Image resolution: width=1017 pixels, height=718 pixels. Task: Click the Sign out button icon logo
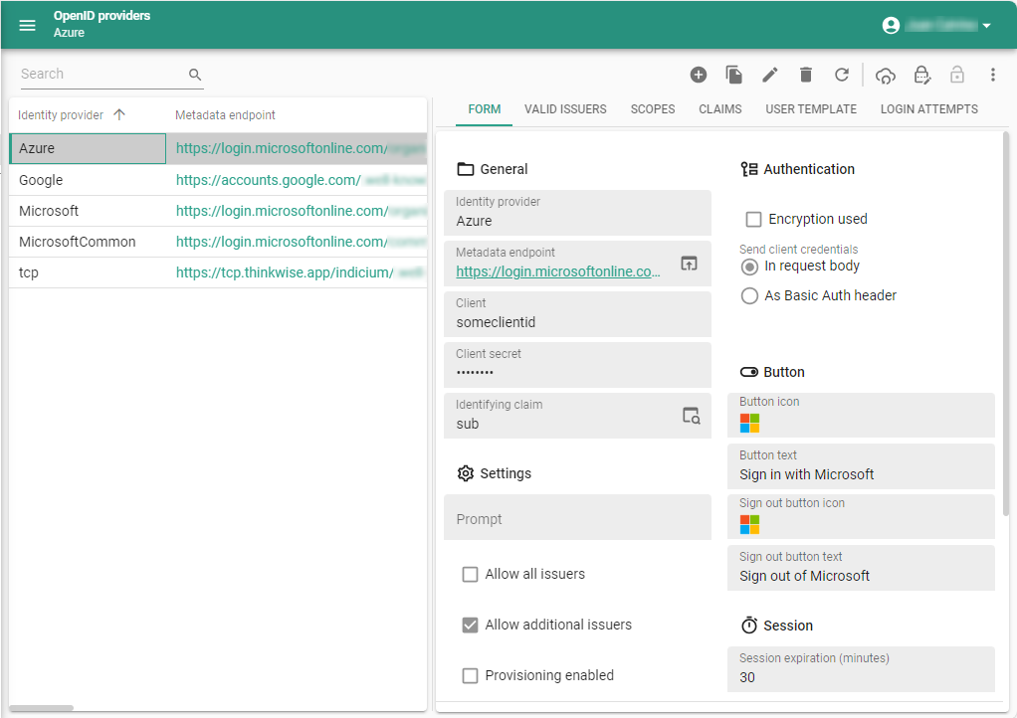[749, 524]
